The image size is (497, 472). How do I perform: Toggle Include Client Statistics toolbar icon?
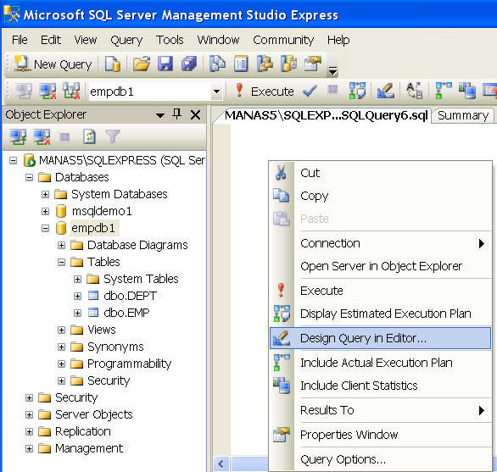[x=467, y=92]
